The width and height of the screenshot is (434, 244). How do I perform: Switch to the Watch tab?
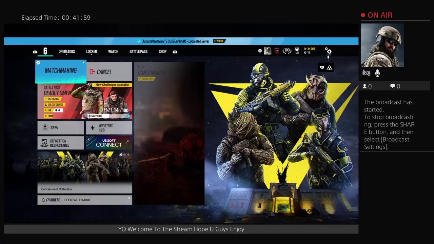click(x=113, y=52)
